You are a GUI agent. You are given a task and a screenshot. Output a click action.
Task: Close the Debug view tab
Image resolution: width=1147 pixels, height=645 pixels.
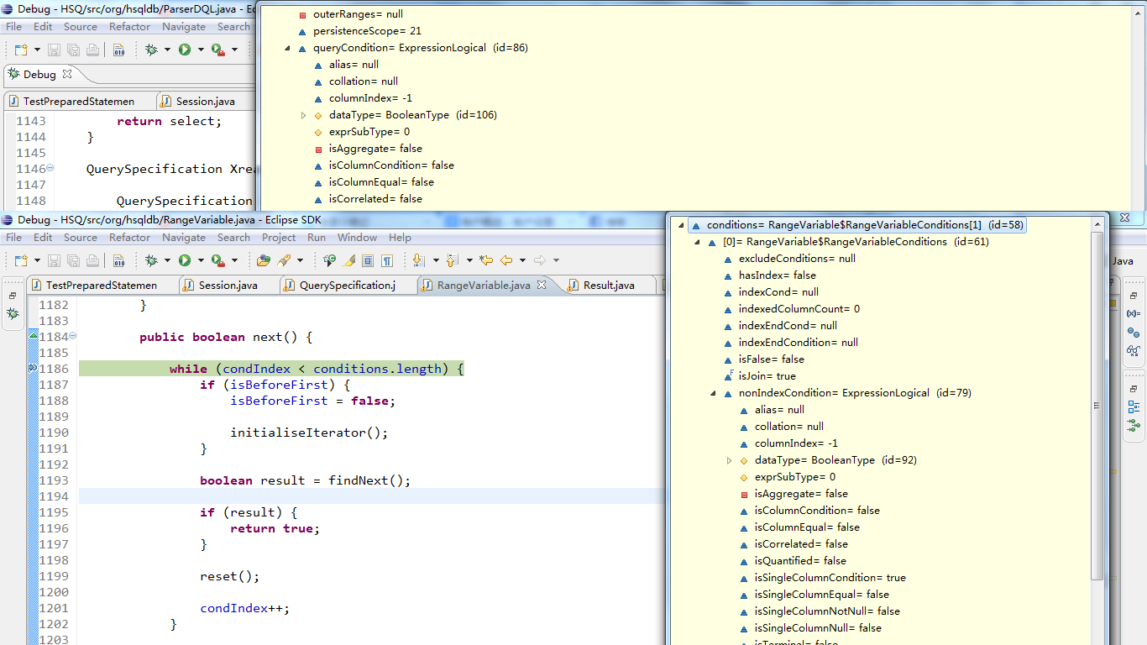[68, 75]
